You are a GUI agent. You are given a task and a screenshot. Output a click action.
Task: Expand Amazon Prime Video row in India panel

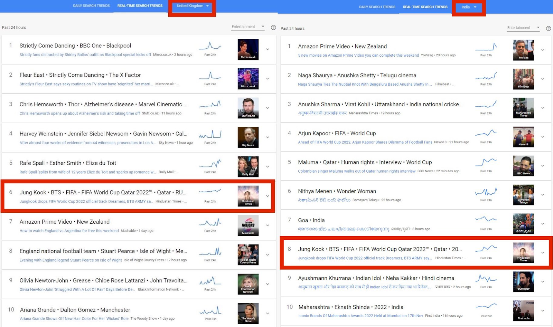[543, 50]
